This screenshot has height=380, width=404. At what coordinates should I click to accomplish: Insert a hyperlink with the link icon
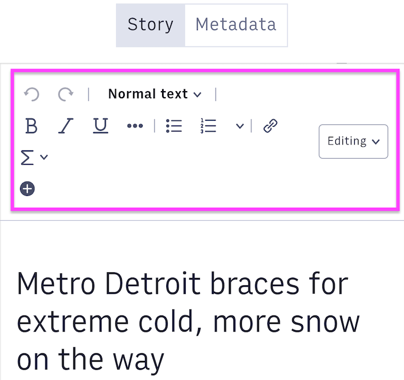pyautogui.click(x=270, y=126)
